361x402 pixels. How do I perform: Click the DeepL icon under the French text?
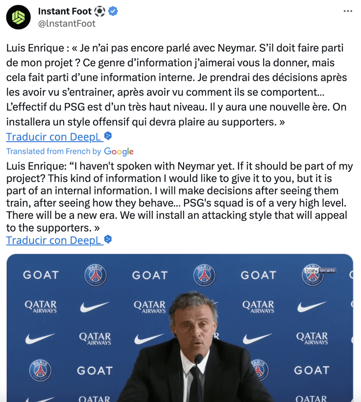click(x=108, y=136)
